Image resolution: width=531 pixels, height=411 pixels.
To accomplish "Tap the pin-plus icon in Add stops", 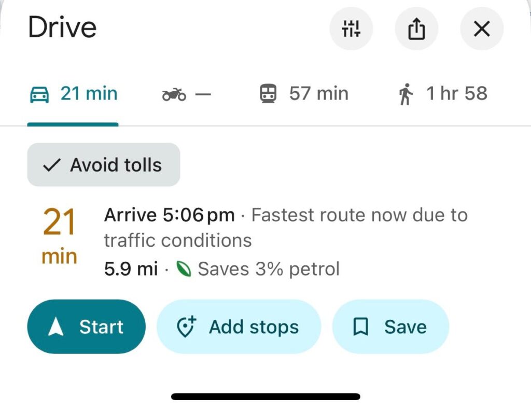I will (186, 327).
